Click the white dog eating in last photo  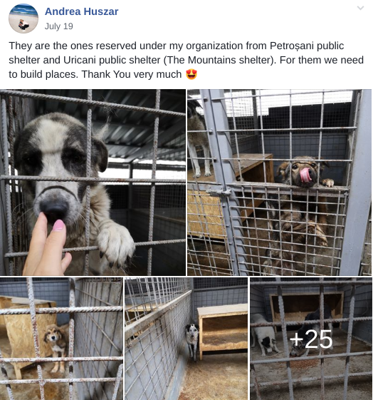pos(263,334)
